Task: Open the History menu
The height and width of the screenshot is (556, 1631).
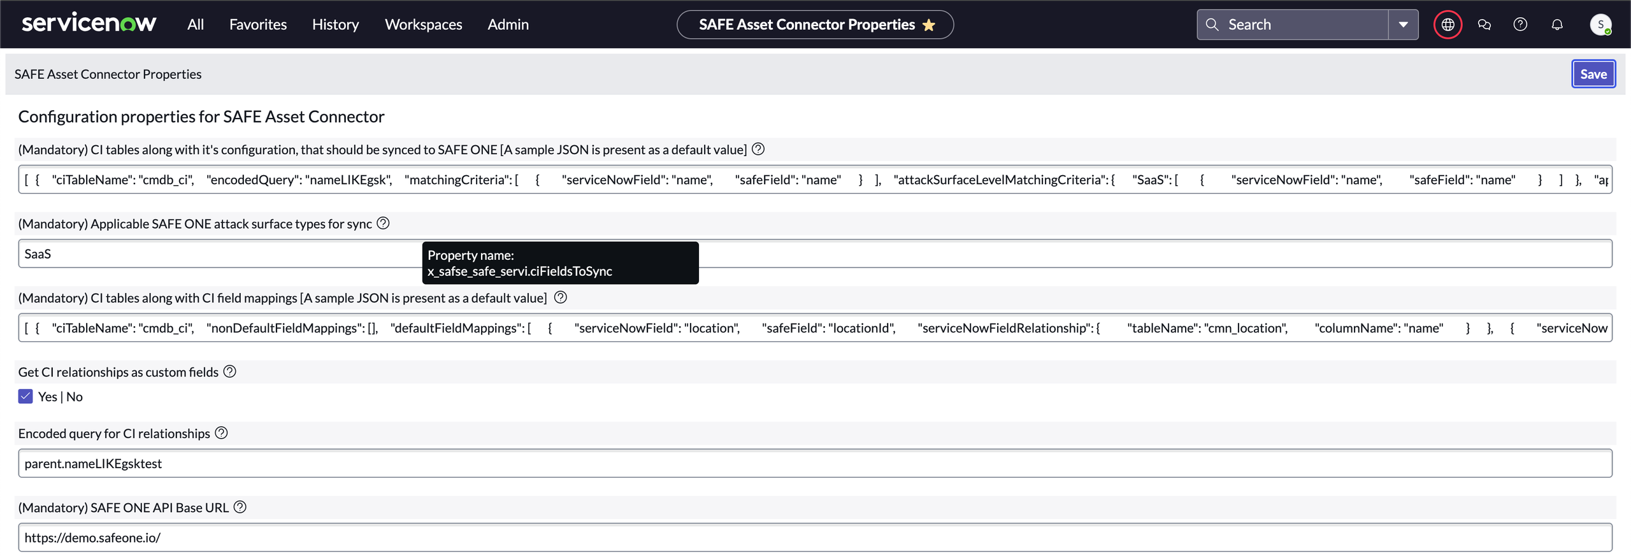Action: [x=336, y=24]
